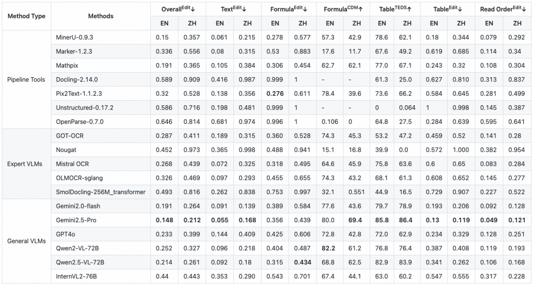This screenshot has height=285, width=533.
Task: Select the Qwen2.5-VL-72B method name
Action: pyautogui.click(x=80, y=262)
